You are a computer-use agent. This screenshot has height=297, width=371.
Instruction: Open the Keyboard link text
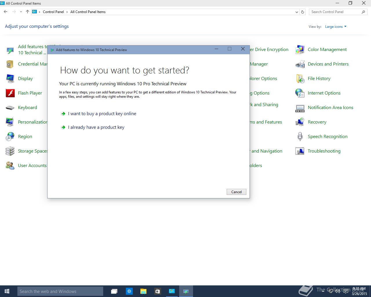[x=28, y=108]
